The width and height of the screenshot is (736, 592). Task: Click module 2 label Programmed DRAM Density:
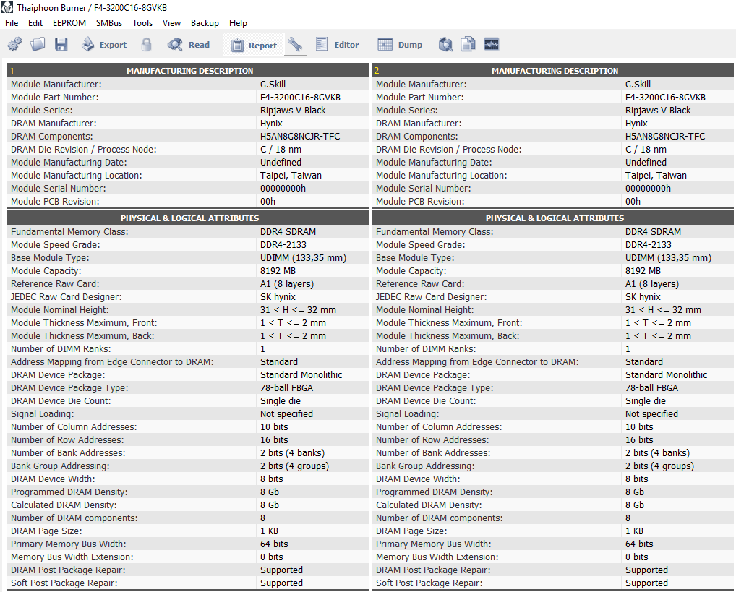pyautogui.click(x=435, y=492)
